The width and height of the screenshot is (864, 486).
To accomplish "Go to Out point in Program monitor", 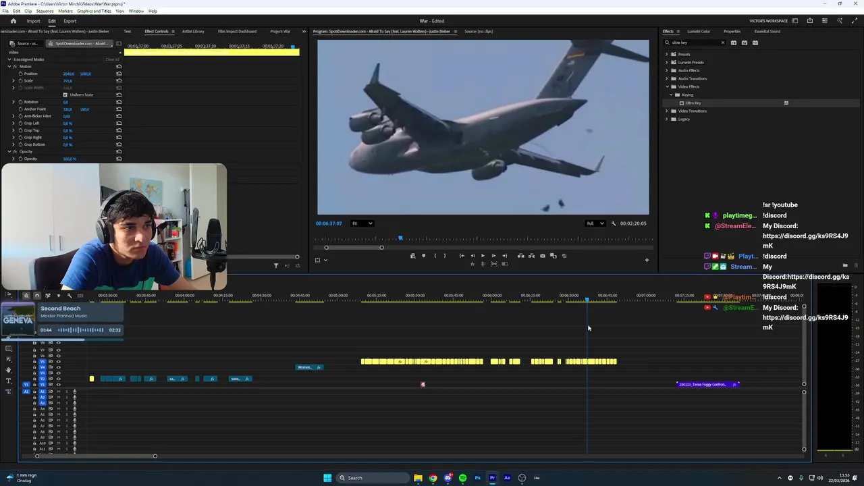I will pyautogui.click(x=504, y=256).
